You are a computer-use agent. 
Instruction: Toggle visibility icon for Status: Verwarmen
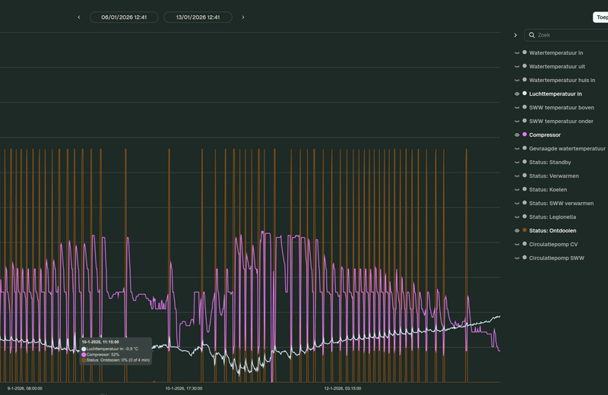point(517,176)
